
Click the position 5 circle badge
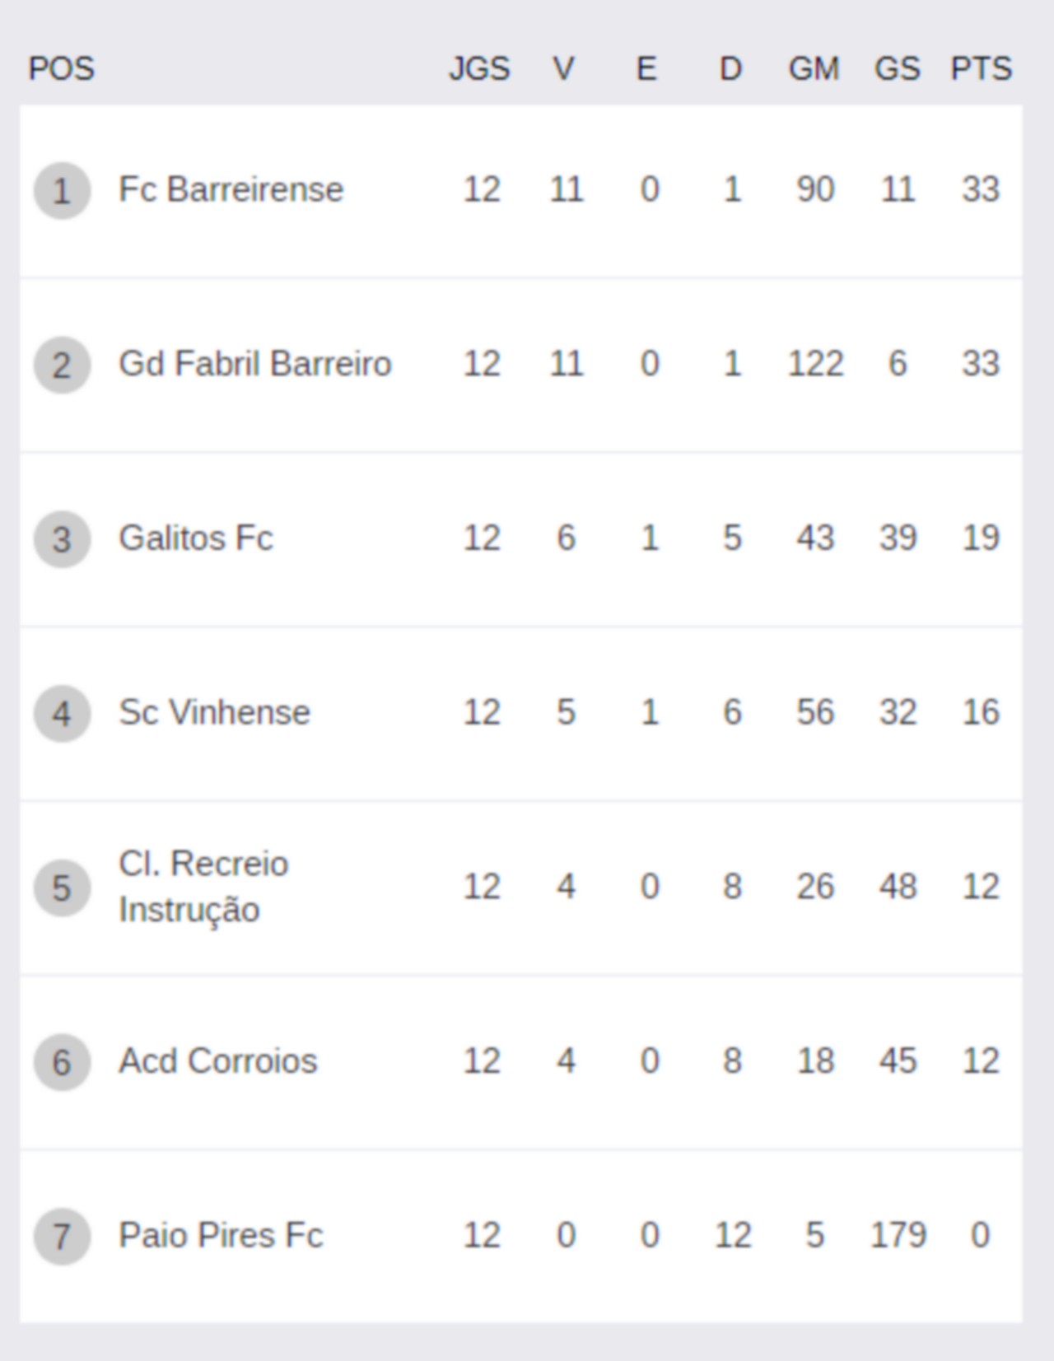pos(62,888)
